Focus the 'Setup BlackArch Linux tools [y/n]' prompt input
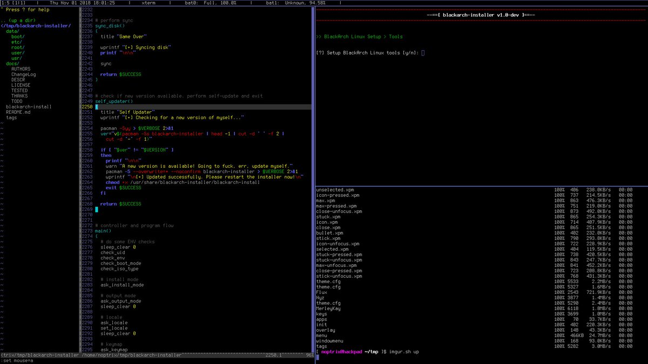Screen dimensions: 648x364 [423, 53]
